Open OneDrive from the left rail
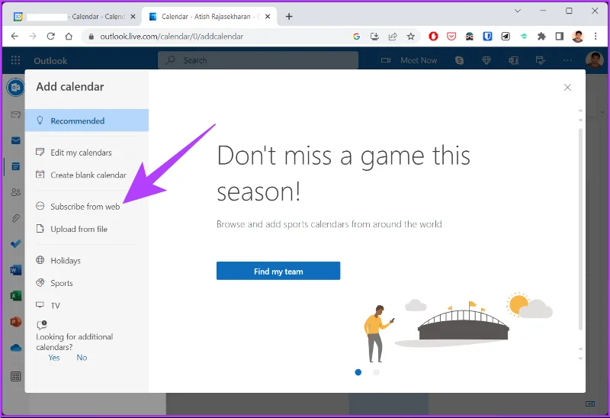610x418 pixels. coord(15,348)
